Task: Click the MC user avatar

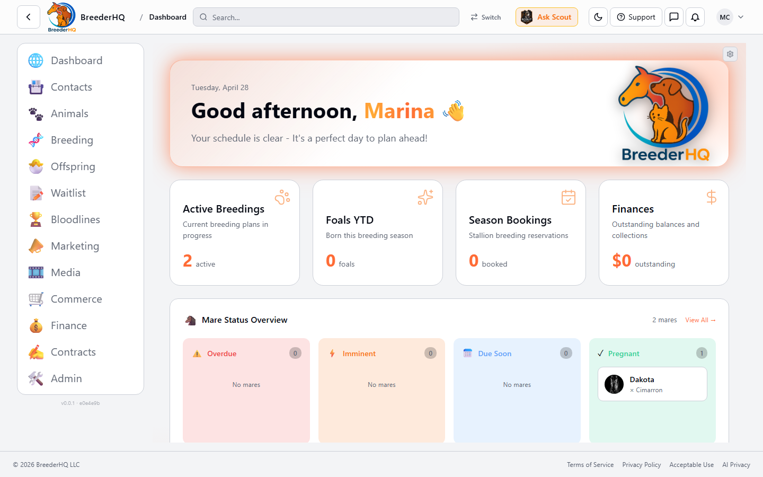Action: (725, 17)
